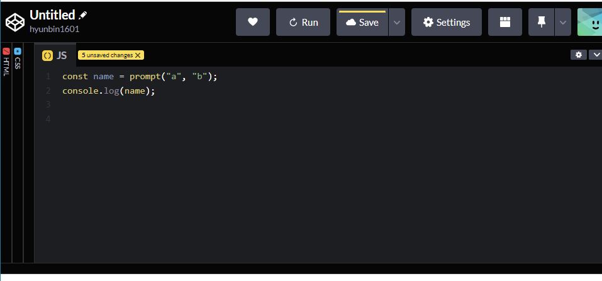Click line number 3 in gutter
This screenshot has width=602, height=281.
pos(48,105)
